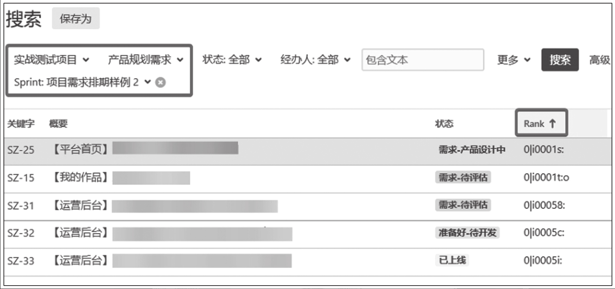615x289 pixels.
Task: Switch to 高级 search mode
Action: pyautogui.click(x=600, y=60)
